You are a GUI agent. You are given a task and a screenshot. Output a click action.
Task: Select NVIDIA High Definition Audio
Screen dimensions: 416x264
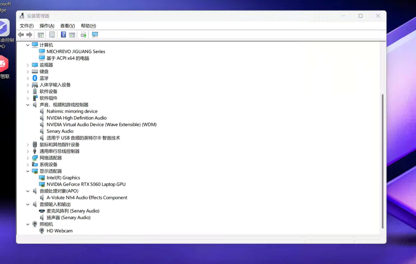[77, 118]
